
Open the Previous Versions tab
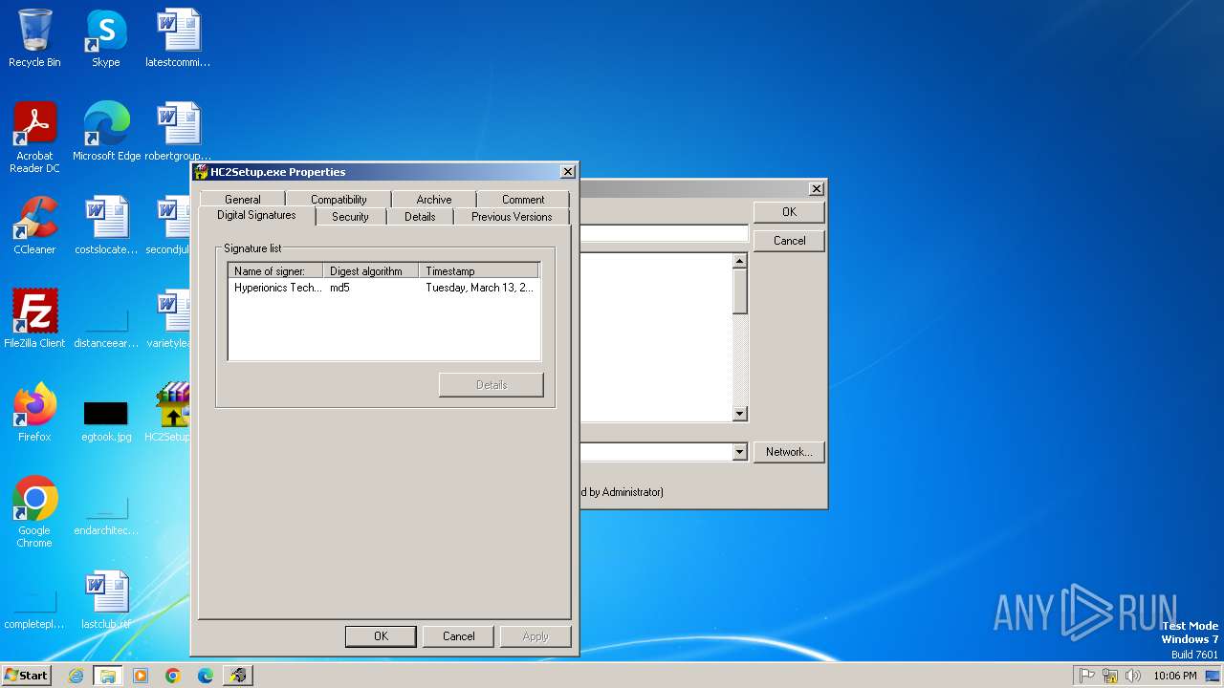(x=512, y=217)
